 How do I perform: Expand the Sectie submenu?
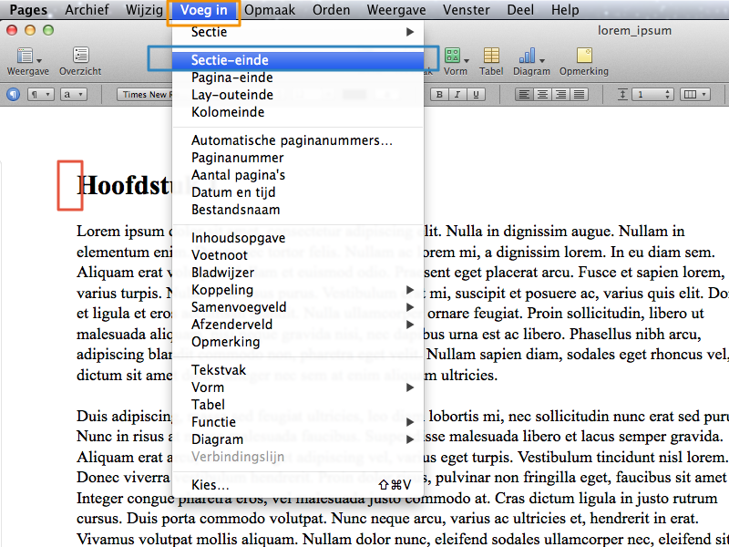pyautogui.click(x=298, y=32)
